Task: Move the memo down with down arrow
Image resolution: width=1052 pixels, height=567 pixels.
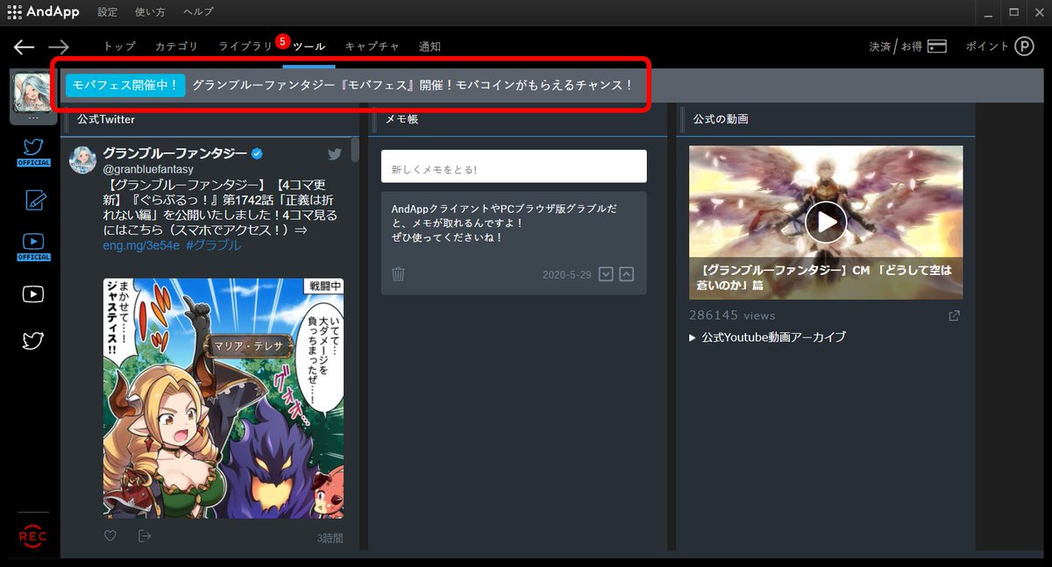Action: tap(606, 274)
